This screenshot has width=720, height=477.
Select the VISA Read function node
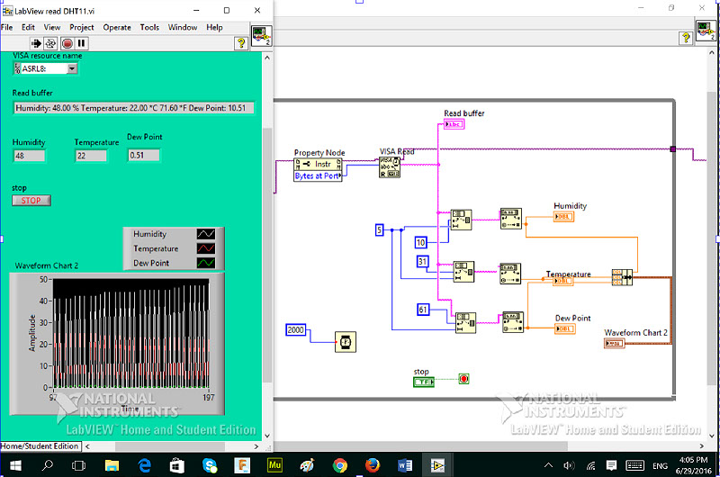(x=390, y=167)
